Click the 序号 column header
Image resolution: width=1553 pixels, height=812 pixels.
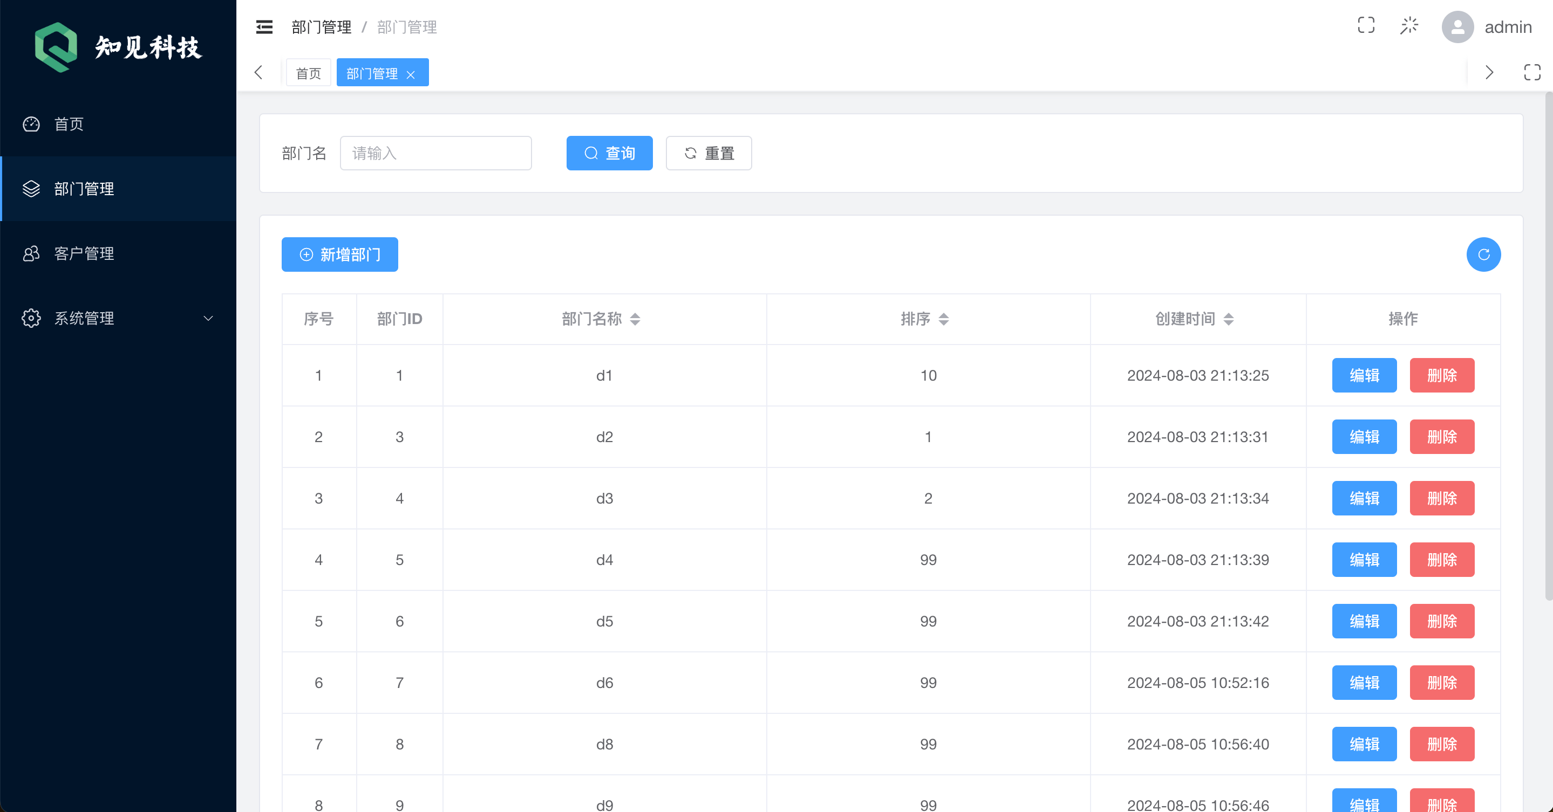click(x=318, y=319)
